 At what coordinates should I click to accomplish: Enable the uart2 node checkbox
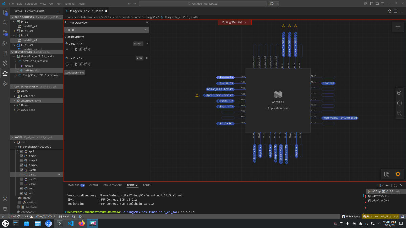point(22,179)
